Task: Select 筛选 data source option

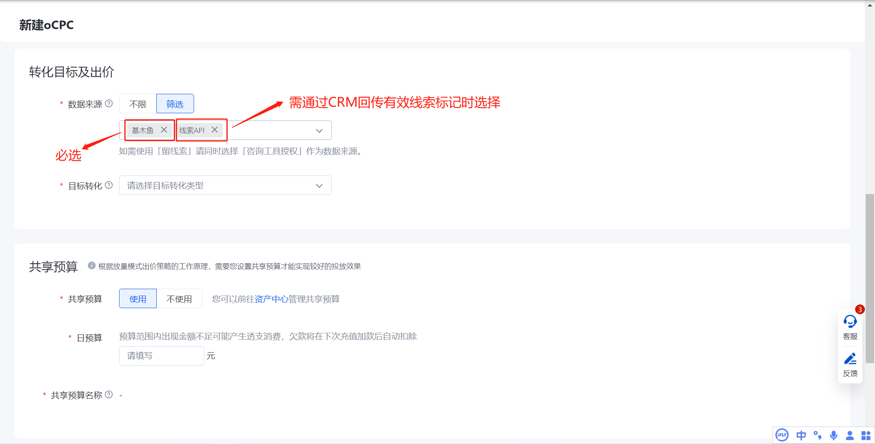Action: click(x=175, y=104)
